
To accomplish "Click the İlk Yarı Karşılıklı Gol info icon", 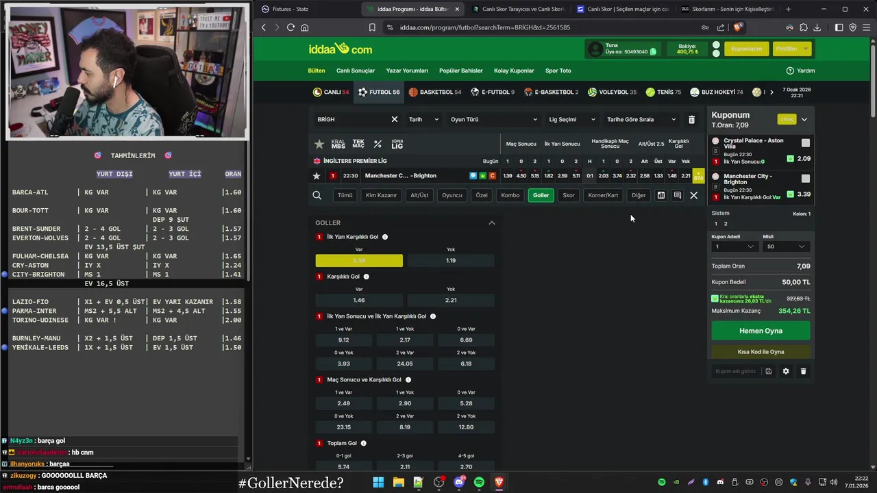I will (x=385, y=237).
